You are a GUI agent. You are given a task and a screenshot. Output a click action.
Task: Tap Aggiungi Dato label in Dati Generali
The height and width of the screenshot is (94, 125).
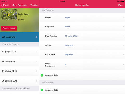click(x=52, y=75)
